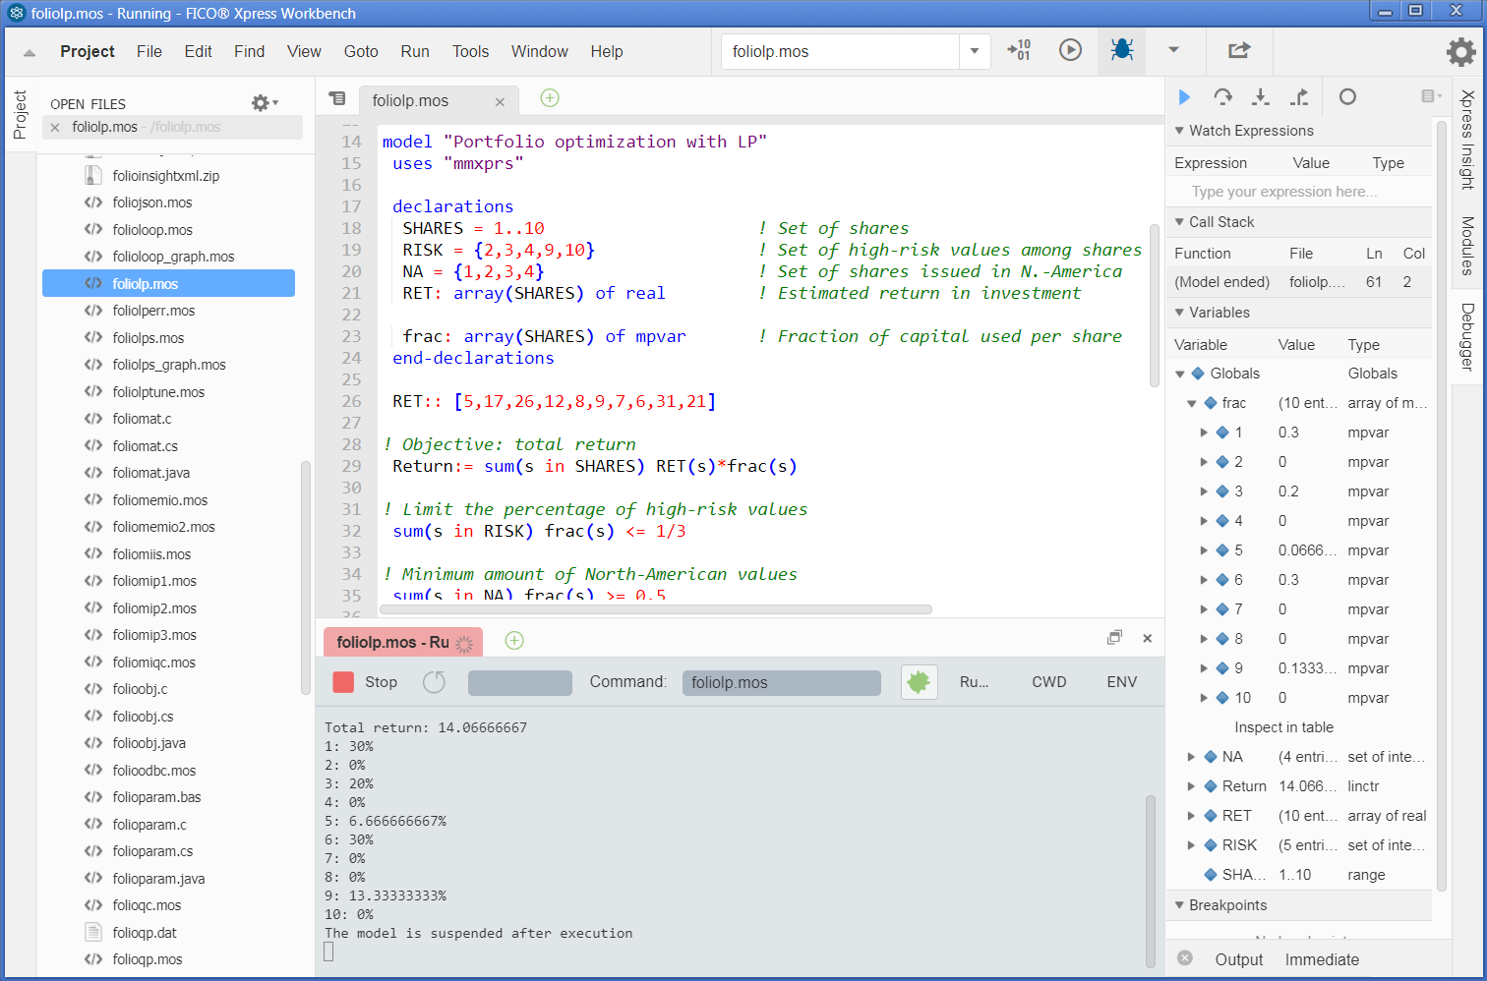Viewport: 1487px width, 981px height.
Task: Expand the NA variable entry
Action: point(1190,756)
